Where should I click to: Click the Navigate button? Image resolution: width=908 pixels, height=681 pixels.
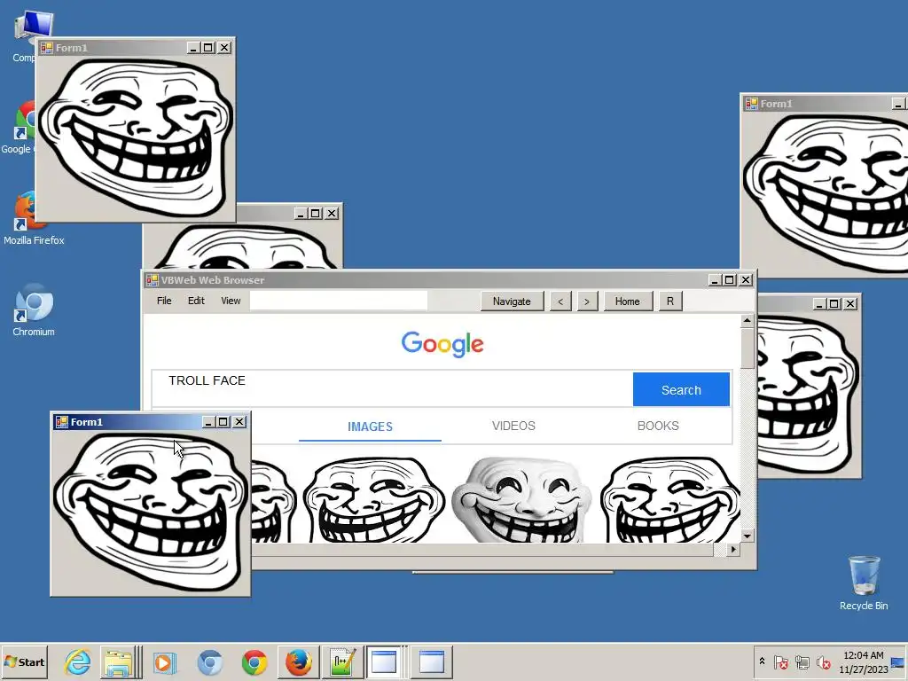pos(512,301)
